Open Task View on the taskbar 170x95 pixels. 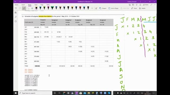[x=59, y=93]
